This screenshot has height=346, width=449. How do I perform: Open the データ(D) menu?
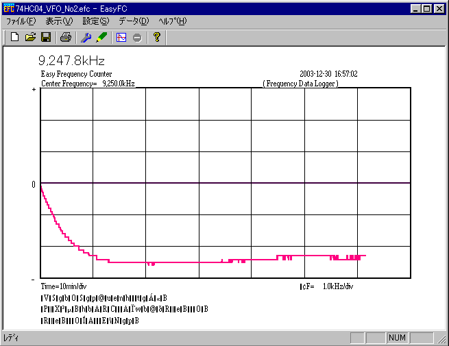[x=134, y=21]
